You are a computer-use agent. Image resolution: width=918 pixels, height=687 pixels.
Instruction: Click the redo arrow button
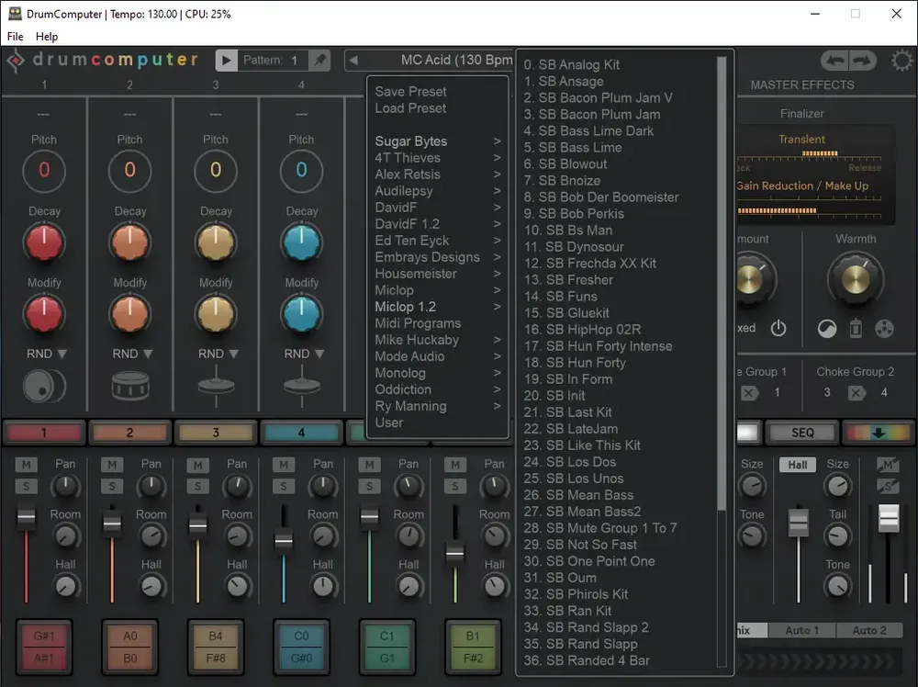862,61
